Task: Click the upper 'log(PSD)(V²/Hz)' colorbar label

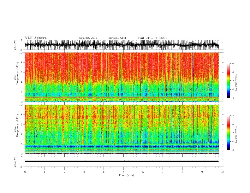Action: (x=236, y=82)
